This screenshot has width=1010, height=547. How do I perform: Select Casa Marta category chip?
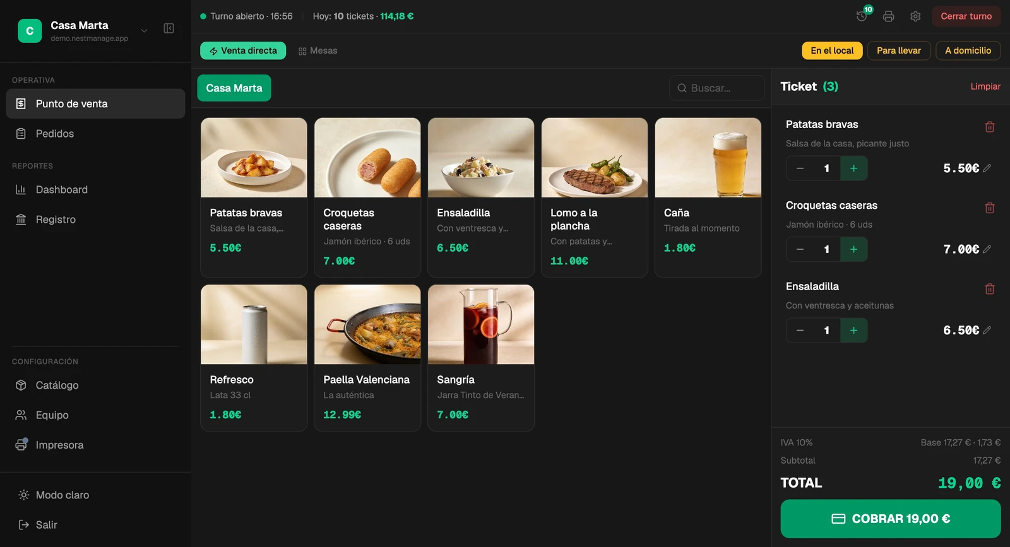(234, 88)
